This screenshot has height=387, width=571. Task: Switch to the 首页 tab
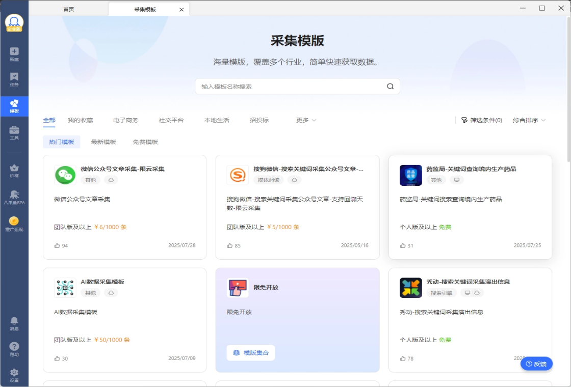pyautogui.click(x=69, y=9)
